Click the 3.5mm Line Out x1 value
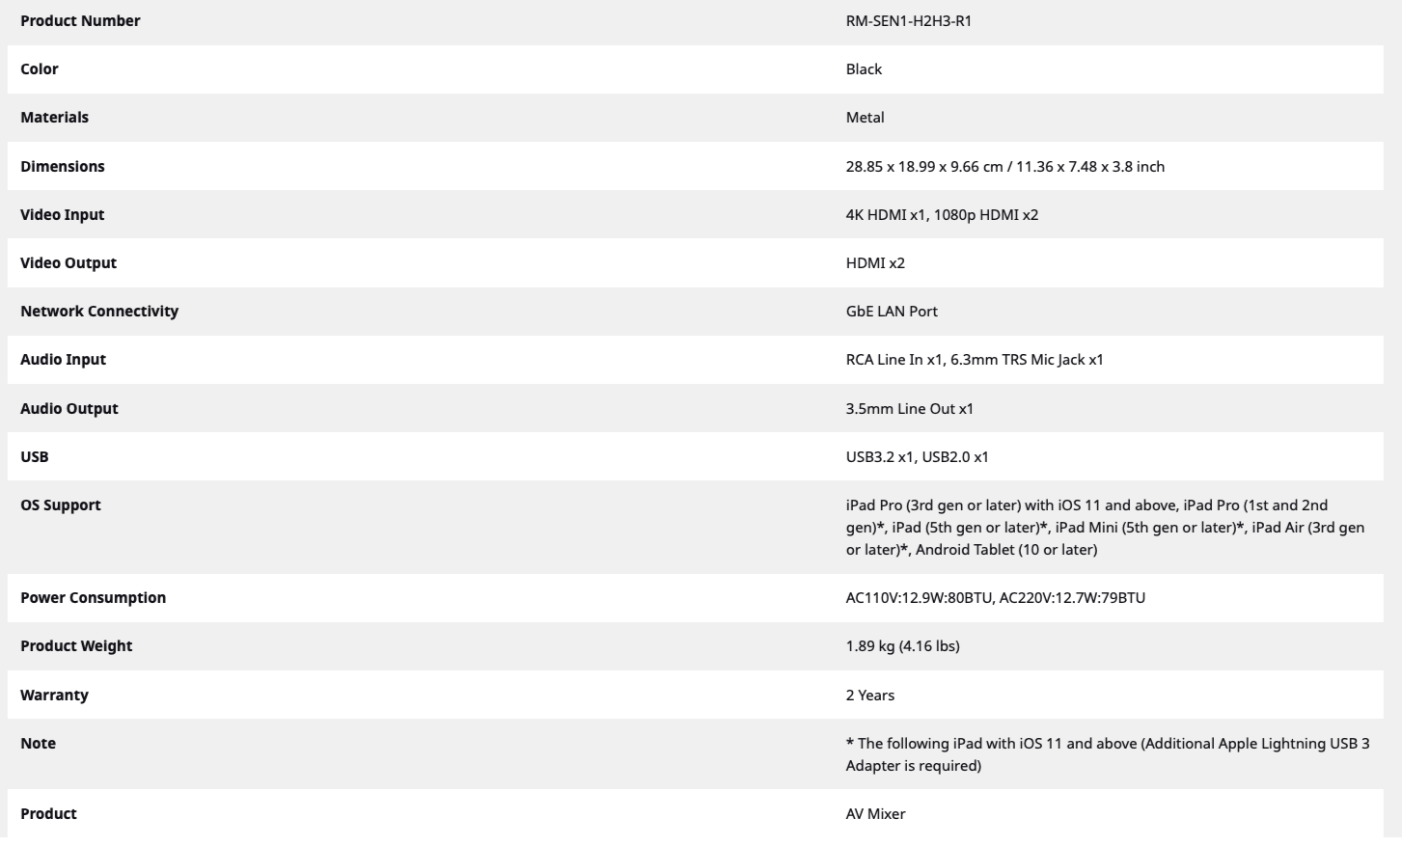This screenshot has width=1402, height=846. [909, 409]
